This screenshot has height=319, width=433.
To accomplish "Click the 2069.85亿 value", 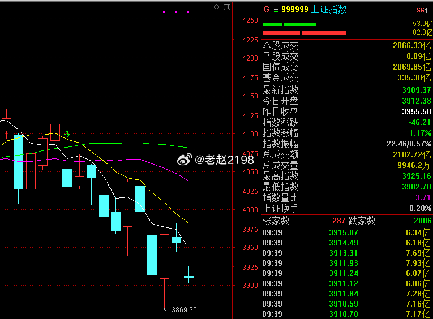I will [411, 67].
